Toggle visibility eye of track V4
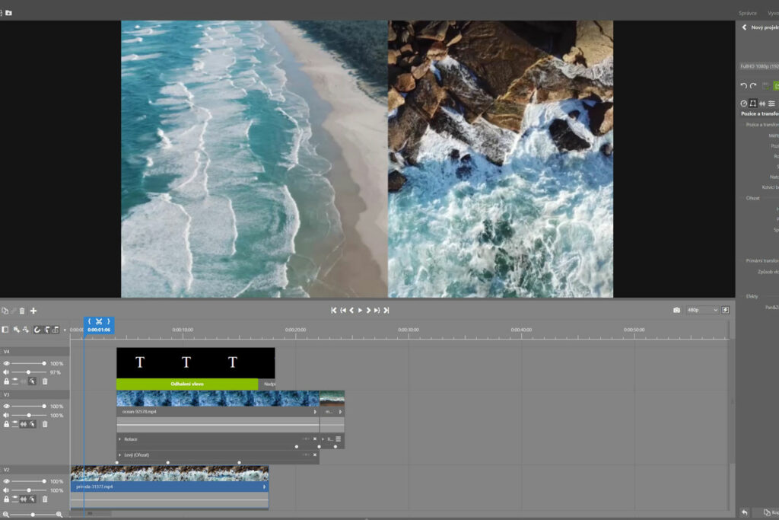This screenshot has width=779, height=520. (6, 364)
